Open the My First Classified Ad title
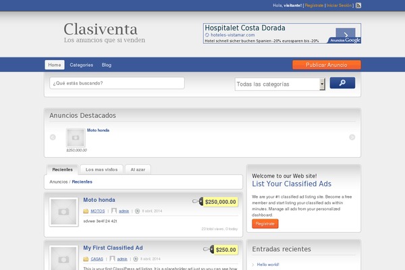This screenshot has width=405, height=270. tap(113, 248)
